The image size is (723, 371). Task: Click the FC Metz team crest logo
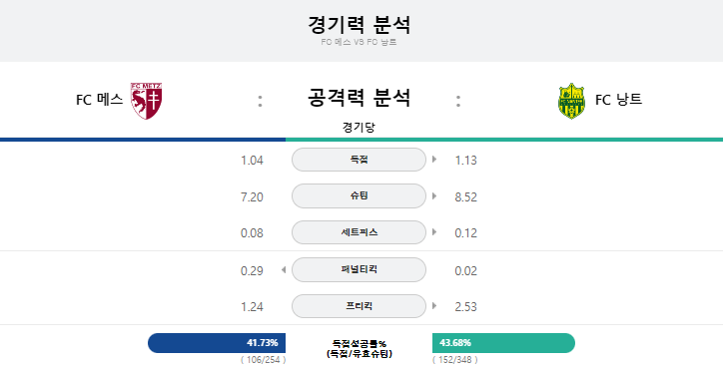pyautogui.click(x=146, y=101)
